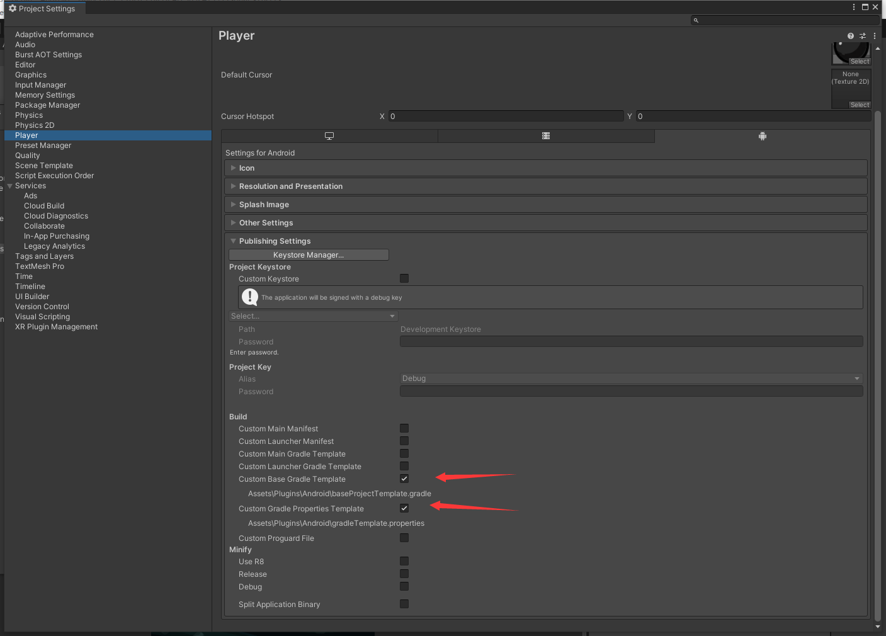
Task: Click the Cursor Hotspot Y field
Action: point(753,116)
